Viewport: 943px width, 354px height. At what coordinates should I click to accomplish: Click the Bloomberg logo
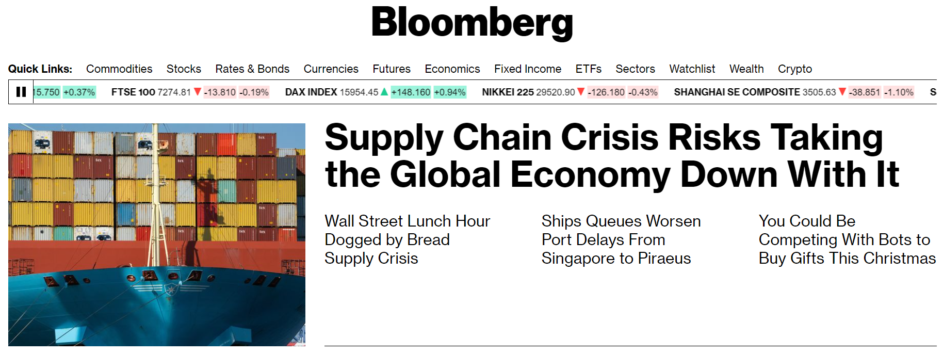(x=472, y=23)
